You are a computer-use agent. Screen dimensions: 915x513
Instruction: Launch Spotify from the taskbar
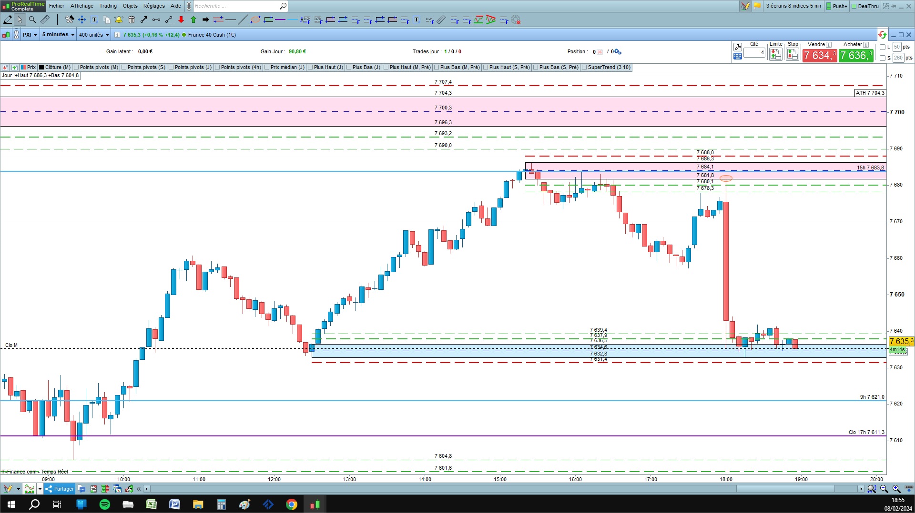105,504
